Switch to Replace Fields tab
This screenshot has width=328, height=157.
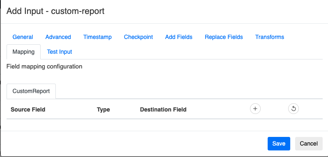(224, 37)
